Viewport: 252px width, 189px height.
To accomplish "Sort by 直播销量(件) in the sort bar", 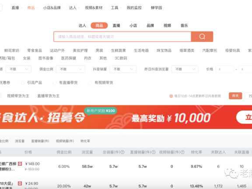I will tap(40, 141).
